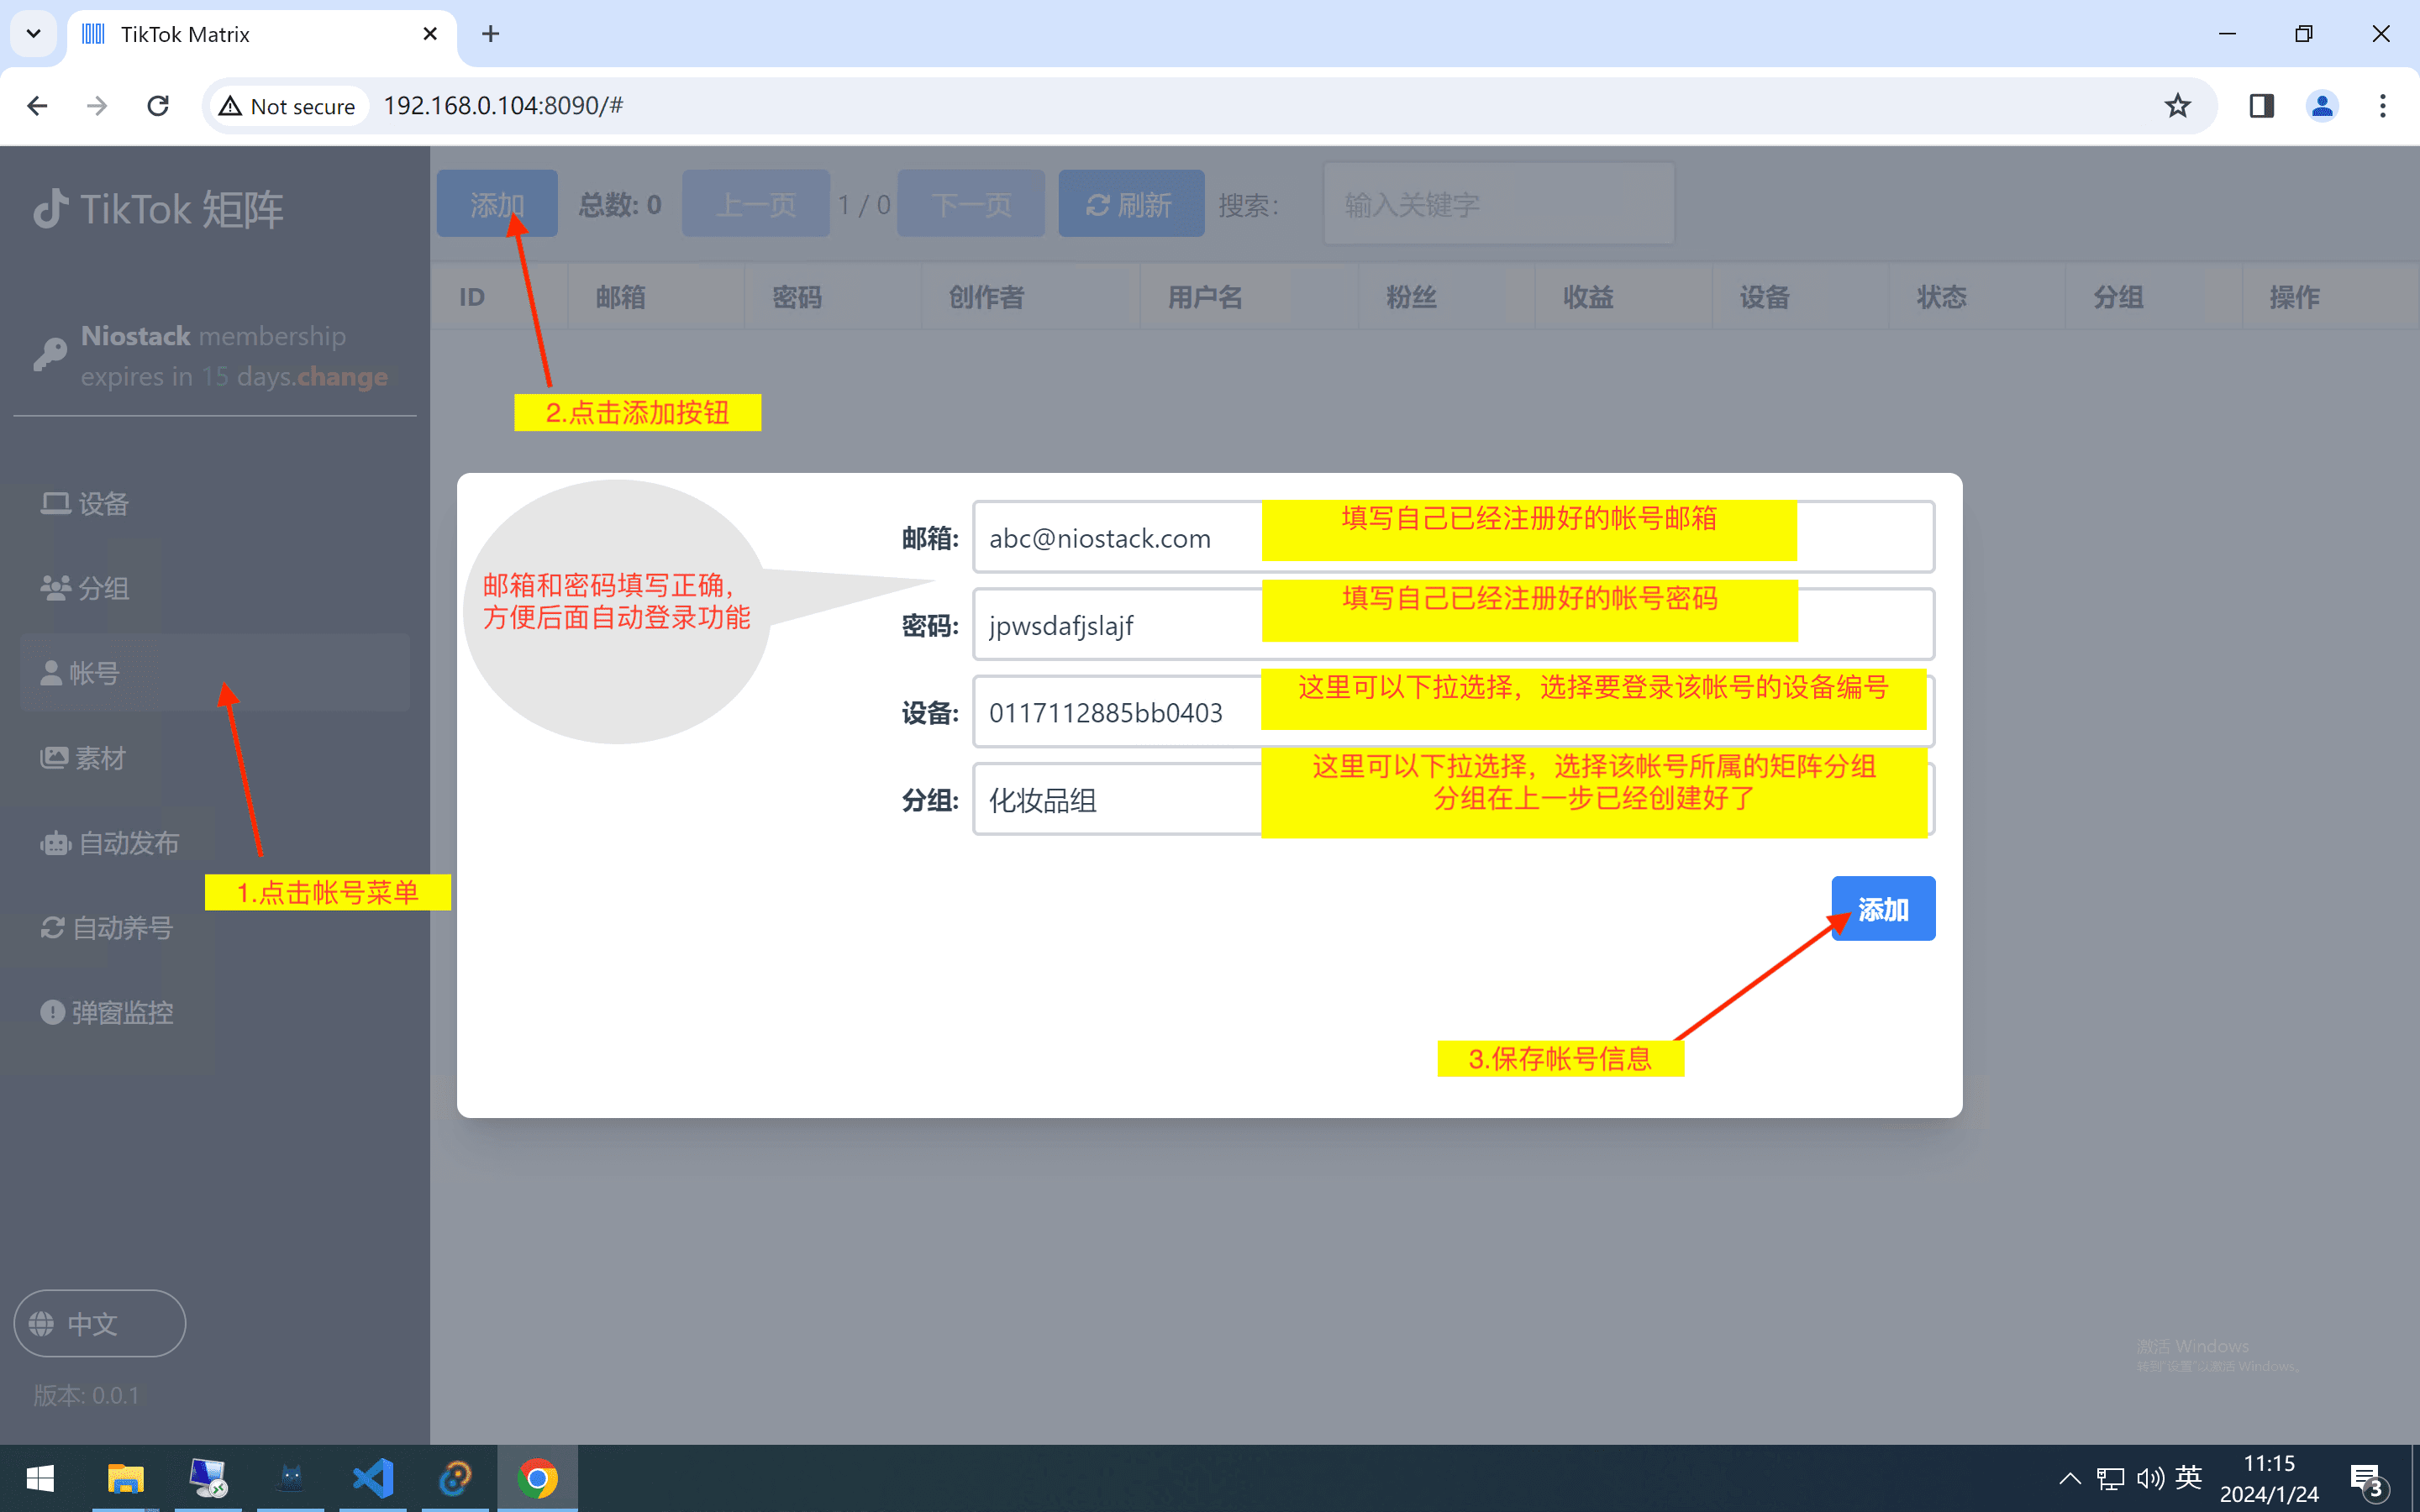The height and width of the screenshot is (1512, 2420).
Task: Open the notification center icon
Action: 2369,1479
